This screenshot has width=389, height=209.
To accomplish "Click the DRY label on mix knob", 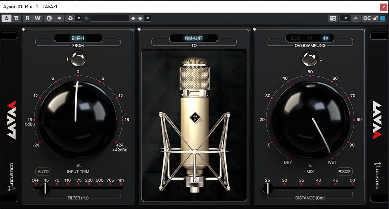I will click(x=288, y=162).
